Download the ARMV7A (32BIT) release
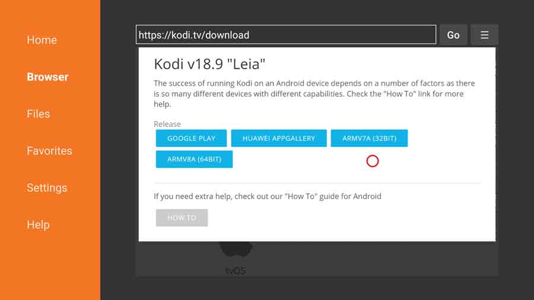This screenshot has width=534, height=300. tap(369, 138)
